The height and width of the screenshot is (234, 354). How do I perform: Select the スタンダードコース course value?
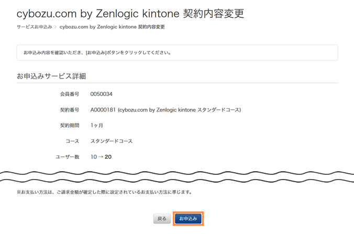[x=112, y=141]
